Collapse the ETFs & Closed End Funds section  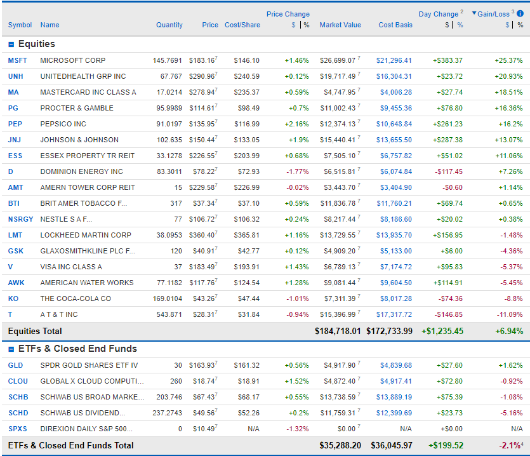pyautogui.click(x=11, y=349)
